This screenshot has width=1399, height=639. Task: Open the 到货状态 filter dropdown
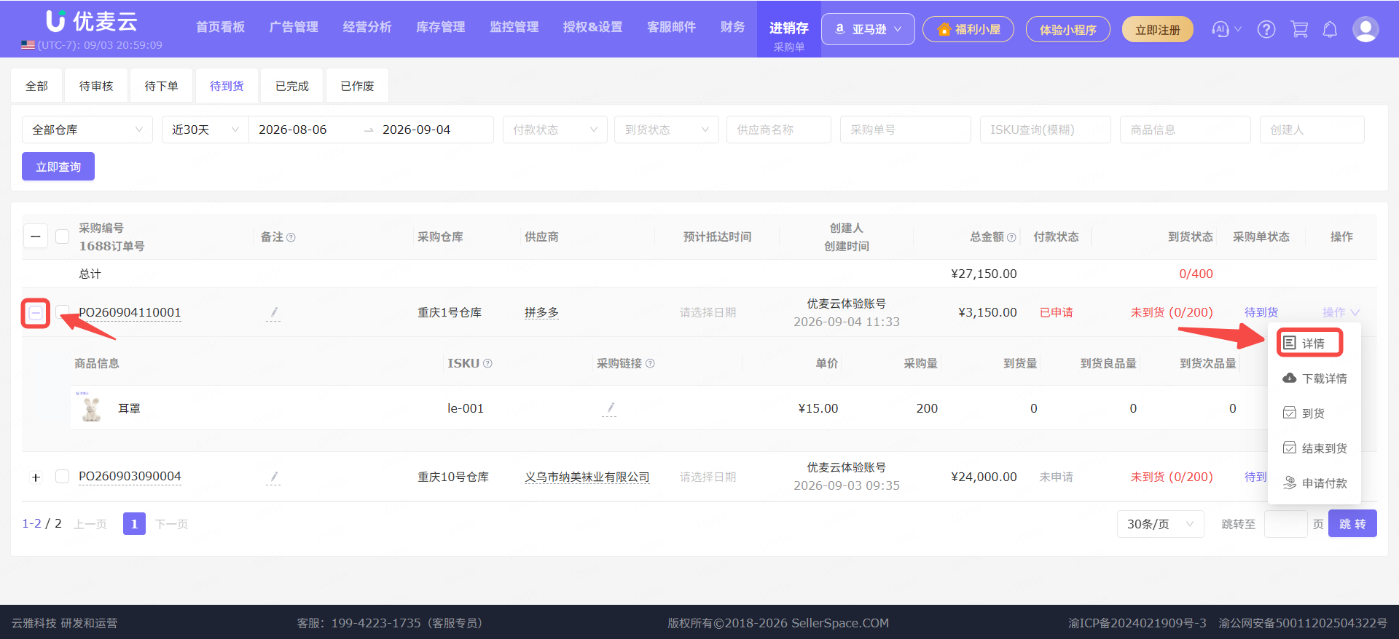(667, 130)
